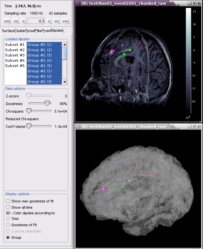Open the upper 3D window's title bar menu icon

(x=78, y=3)
